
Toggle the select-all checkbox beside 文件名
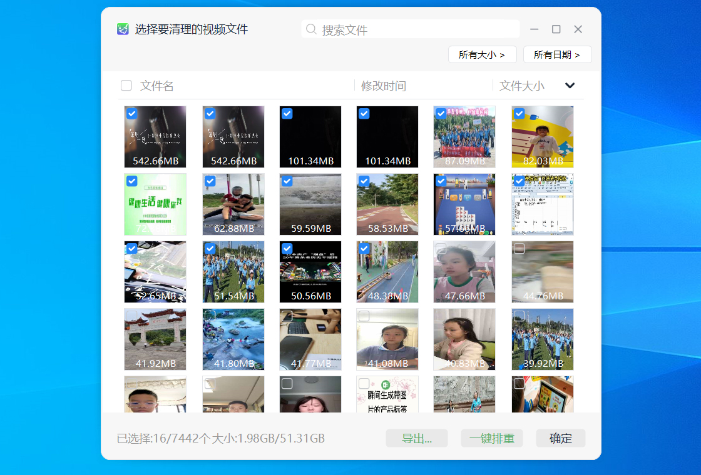pyautogui.click(x=126, y=86)
